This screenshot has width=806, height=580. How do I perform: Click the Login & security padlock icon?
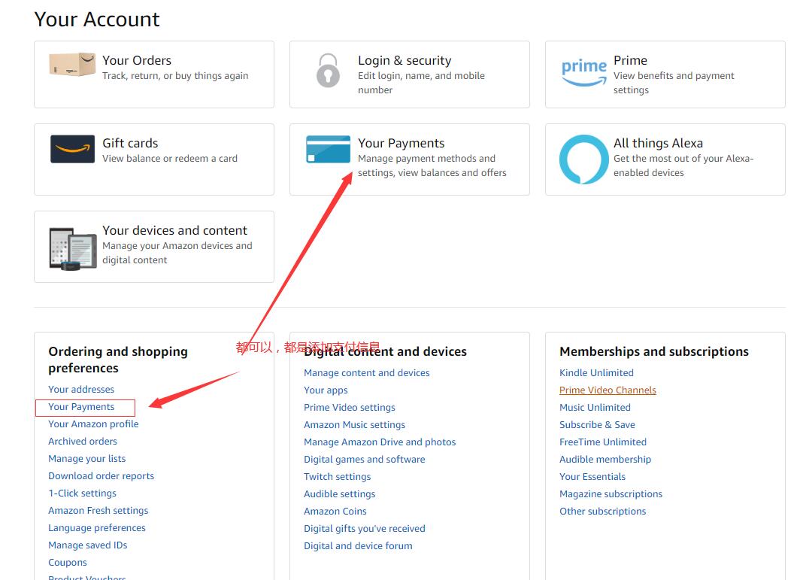328,70
